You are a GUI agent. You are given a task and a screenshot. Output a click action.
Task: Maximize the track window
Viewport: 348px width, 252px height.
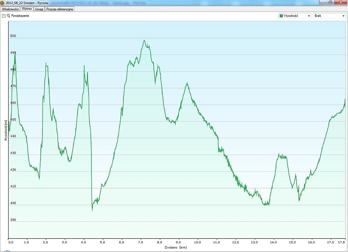tap(330, 2)
